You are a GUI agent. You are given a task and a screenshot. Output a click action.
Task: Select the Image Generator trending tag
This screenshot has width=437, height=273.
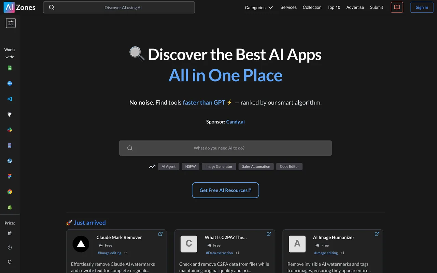[219, 167]
